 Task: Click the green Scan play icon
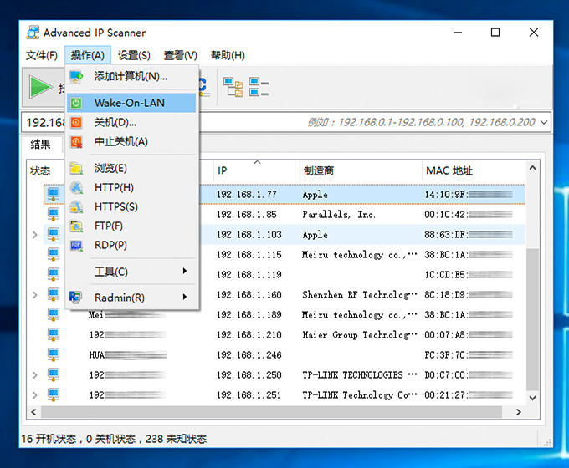40,87
